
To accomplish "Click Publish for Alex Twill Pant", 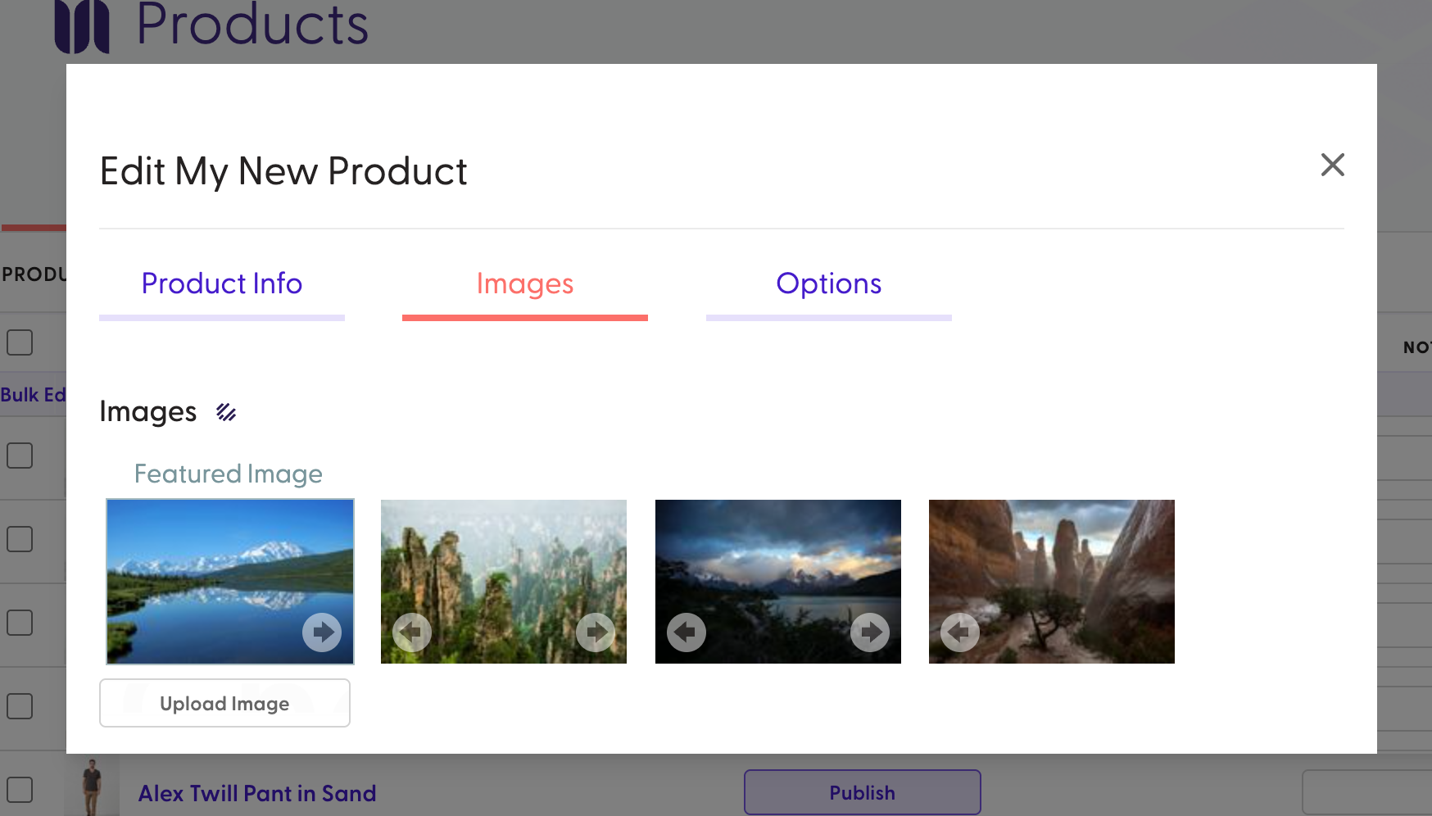I will pos(863,792).
